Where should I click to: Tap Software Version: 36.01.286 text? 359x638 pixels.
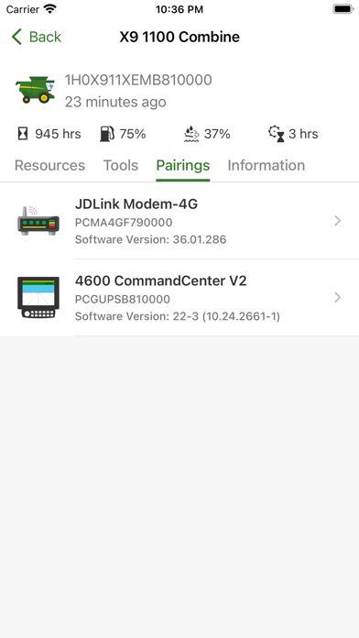pos(150,239)
